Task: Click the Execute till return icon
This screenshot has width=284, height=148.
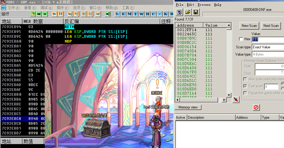Action: 98,14
